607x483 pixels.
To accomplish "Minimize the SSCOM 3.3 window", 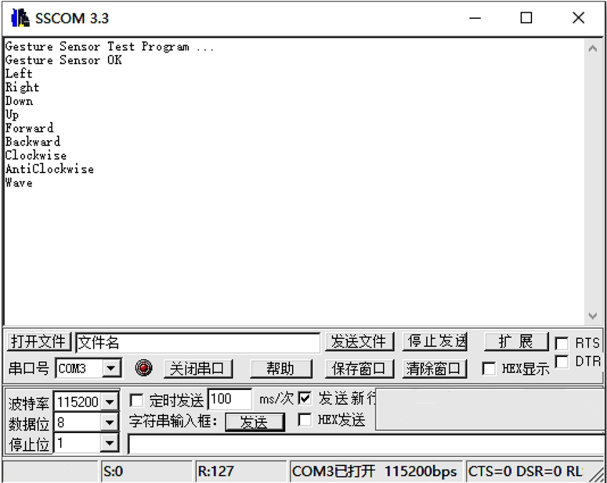I will (475, 18).
